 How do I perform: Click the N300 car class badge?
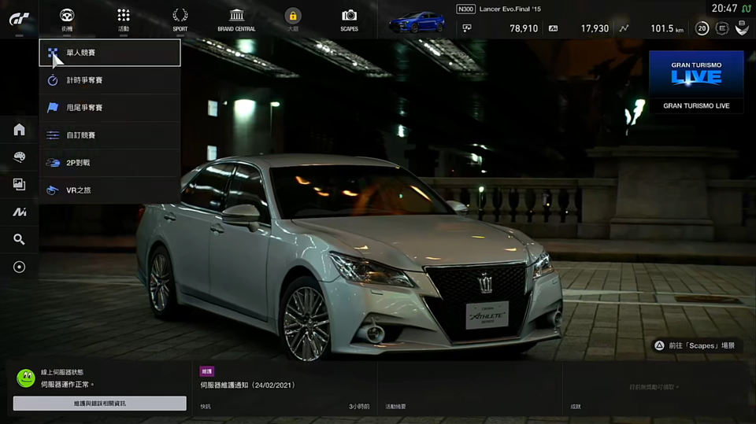[465, 9]
